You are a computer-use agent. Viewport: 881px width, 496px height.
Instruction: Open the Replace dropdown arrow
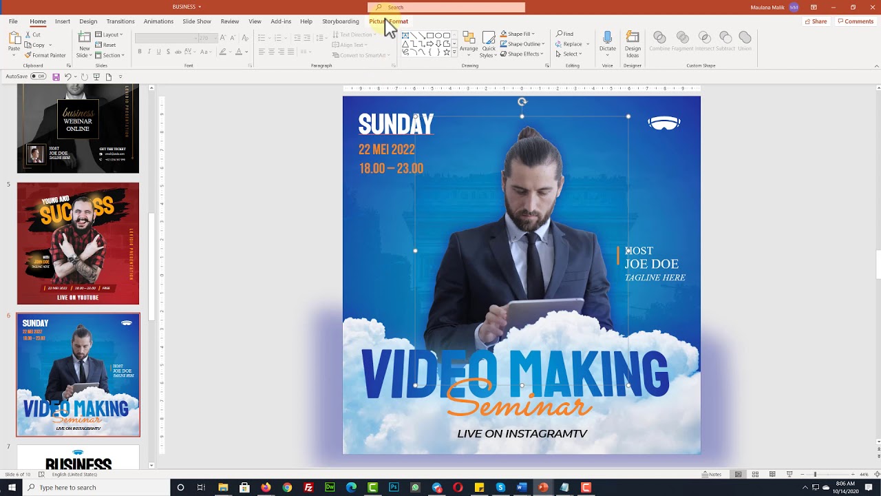pos(587,44)
